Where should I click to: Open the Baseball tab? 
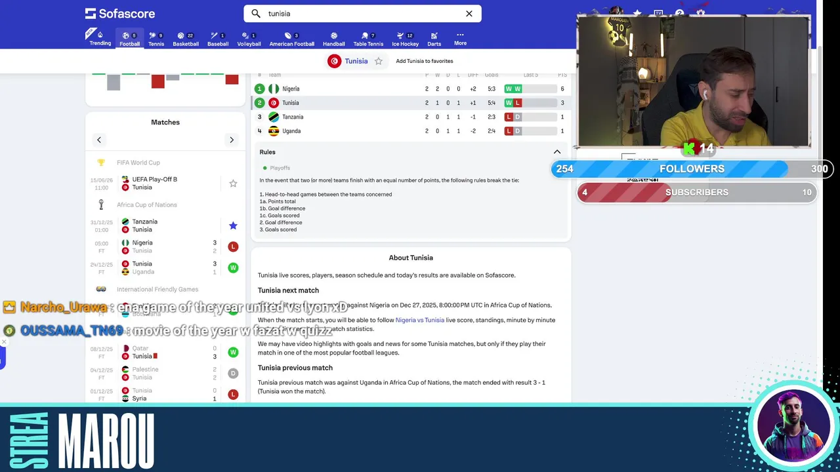(218, 39)
